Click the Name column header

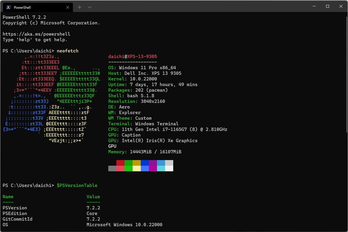click(x=8, y=197)
